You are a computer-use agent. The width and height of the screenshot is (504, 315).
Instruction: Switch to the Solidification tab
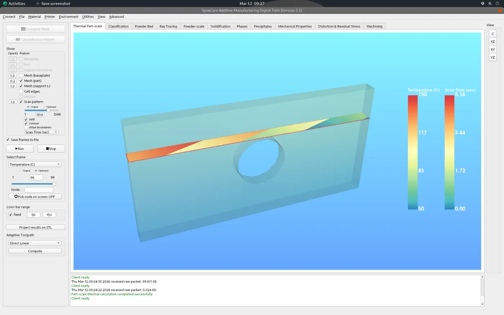220,26
